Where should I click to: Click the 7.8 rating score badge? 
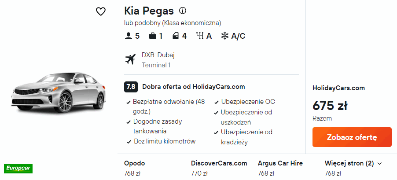tap(131, 87)
